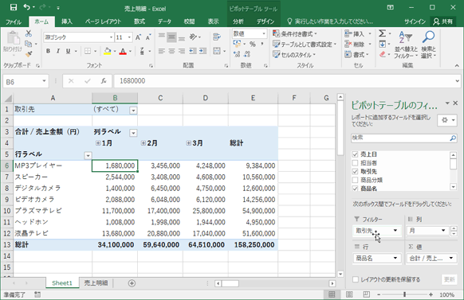
Task: Expand the 2月 column group
Action: pos(144,143)
